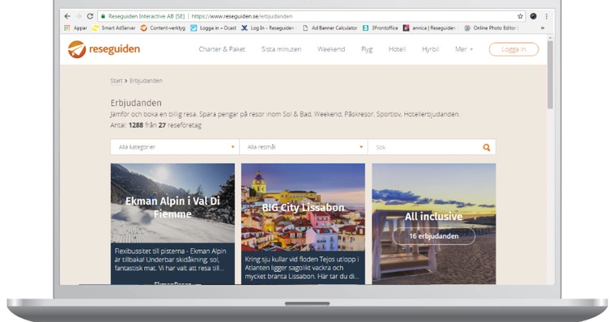Open the round extension icon beside the star
613x322 pixels.
coord(534,16)
